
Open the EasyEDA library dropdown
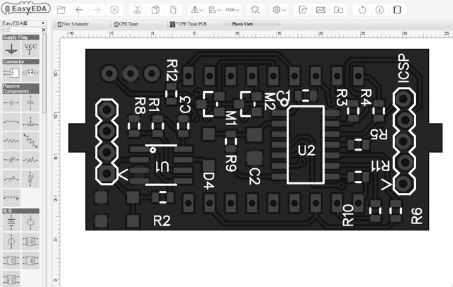click(23, 23)
